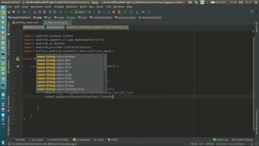Viewport: 259px width, 146px height.
Task: Select completion 'name: String!, value: Int'
Action: tap(70, 71)
